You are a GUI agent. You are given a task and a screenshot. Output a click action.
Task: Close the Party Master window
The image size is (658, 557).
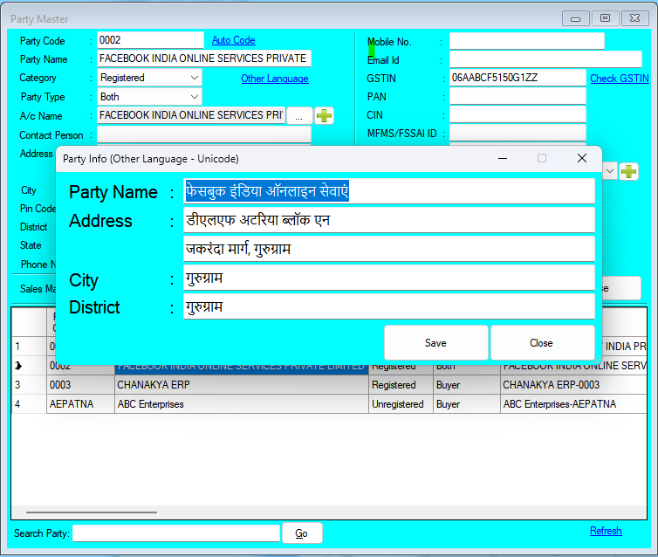click(x=635, y=18)
